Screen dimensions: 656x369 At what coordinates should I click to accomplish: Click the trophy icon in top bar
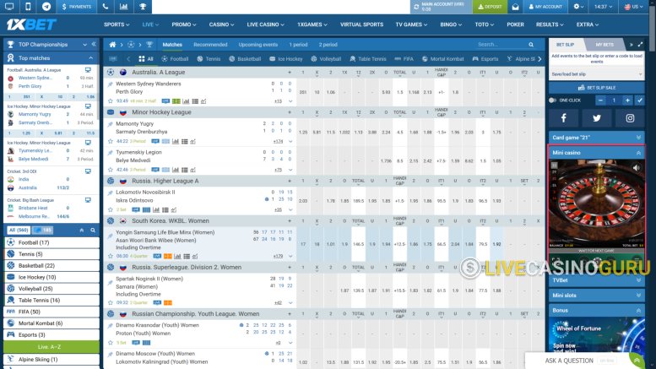(x=143, y=7)
